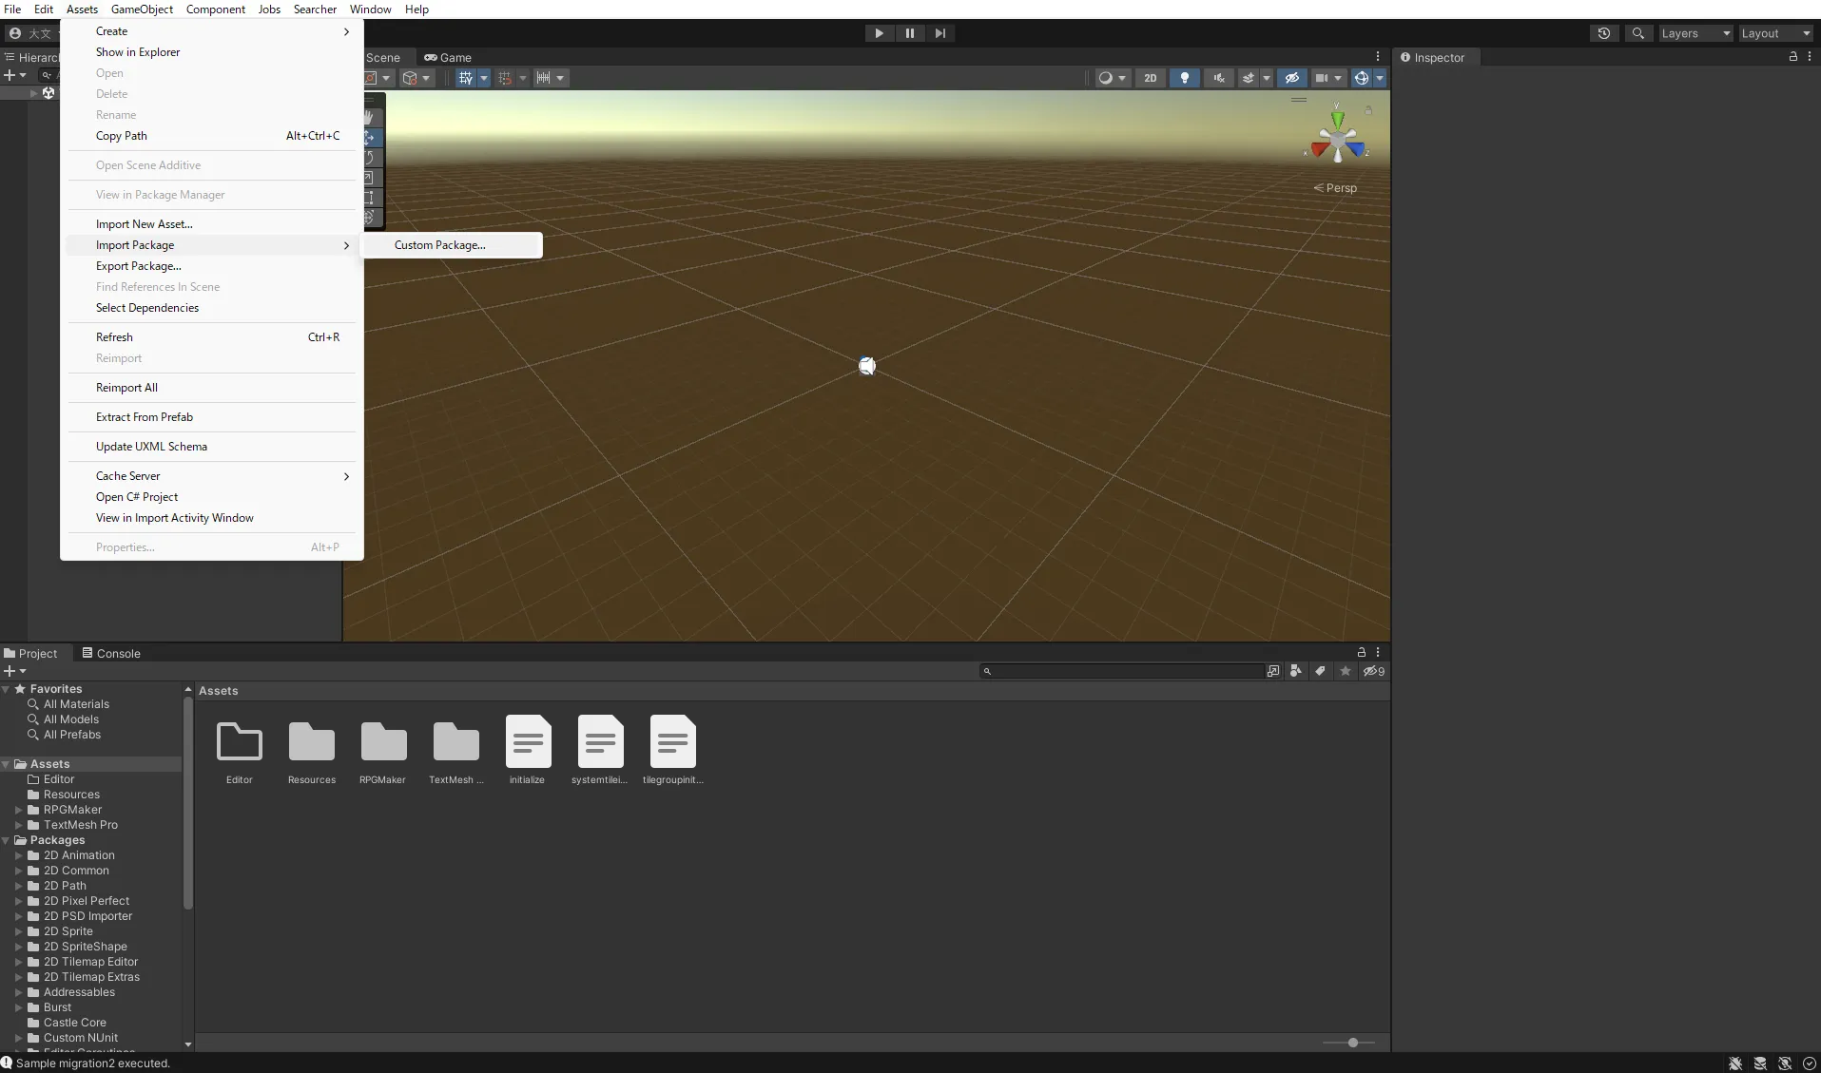Select Custom Package from submenu
This screenshot has width=1821, height=1073.
[x=439, y=245]
